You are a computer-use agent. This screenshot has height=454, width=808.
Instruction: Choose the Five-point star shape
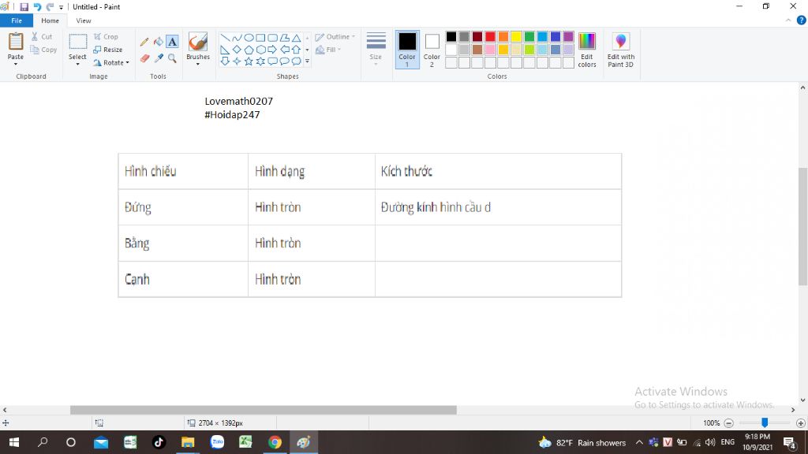pos(249,61)
